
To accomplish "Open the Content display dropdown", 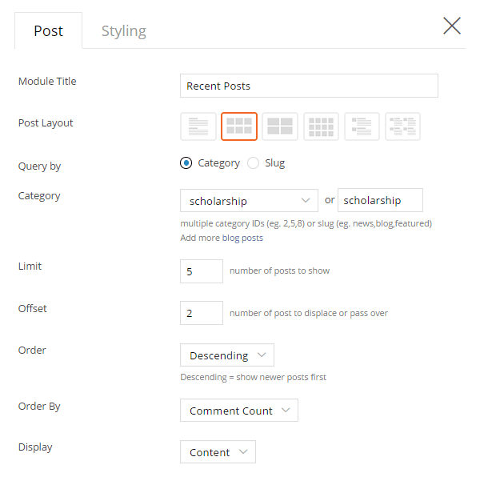I will click(218, 452).
